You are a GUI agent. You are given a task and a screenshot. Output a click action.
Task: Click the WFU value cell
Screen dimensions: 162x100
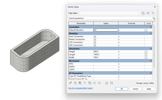106,64
